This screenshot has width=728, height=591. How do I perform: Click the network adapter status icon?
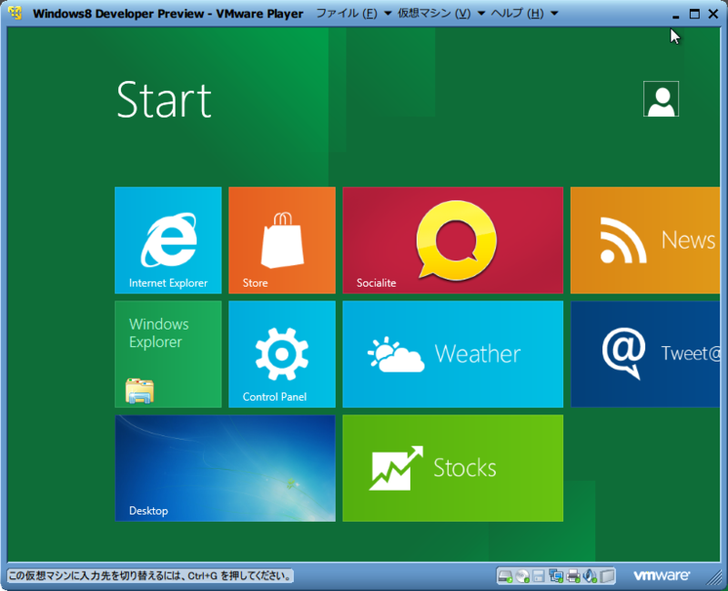coord(556,576)
